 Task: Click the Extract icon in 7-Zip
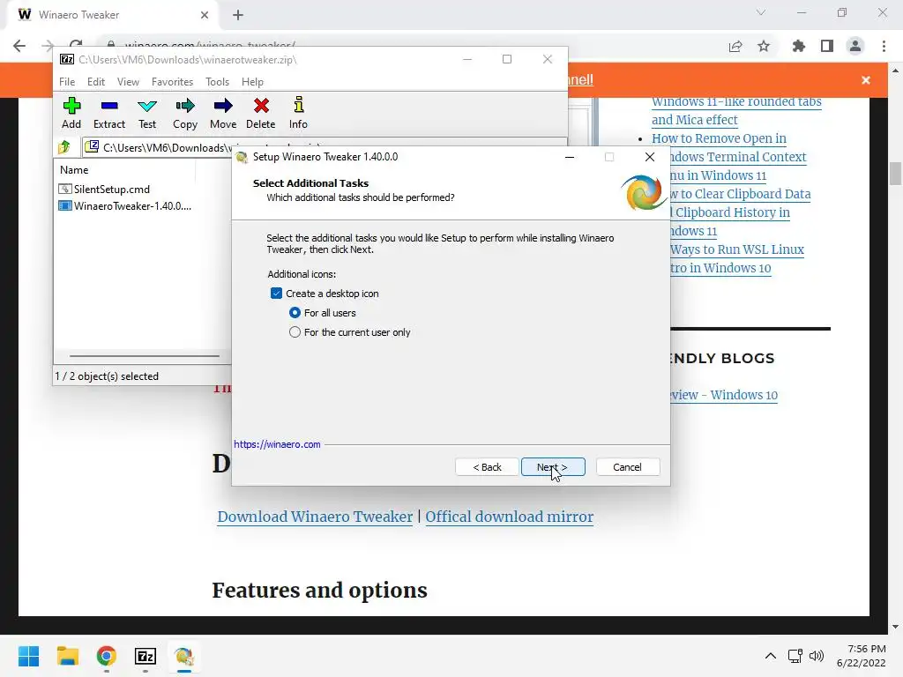click(108, 113)
